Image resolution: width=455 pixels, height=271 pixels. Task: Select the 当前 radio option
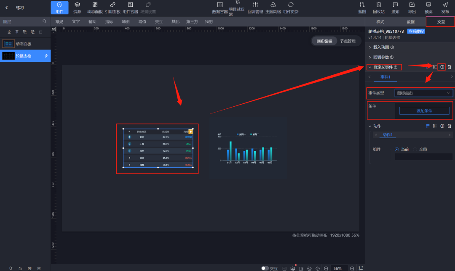(x=397, y=149)
